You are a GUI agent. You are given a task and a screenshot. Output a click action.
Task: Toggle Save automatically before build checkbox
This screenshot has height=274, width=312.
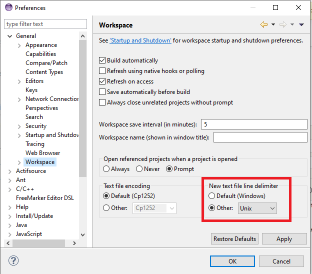[102, 92]
